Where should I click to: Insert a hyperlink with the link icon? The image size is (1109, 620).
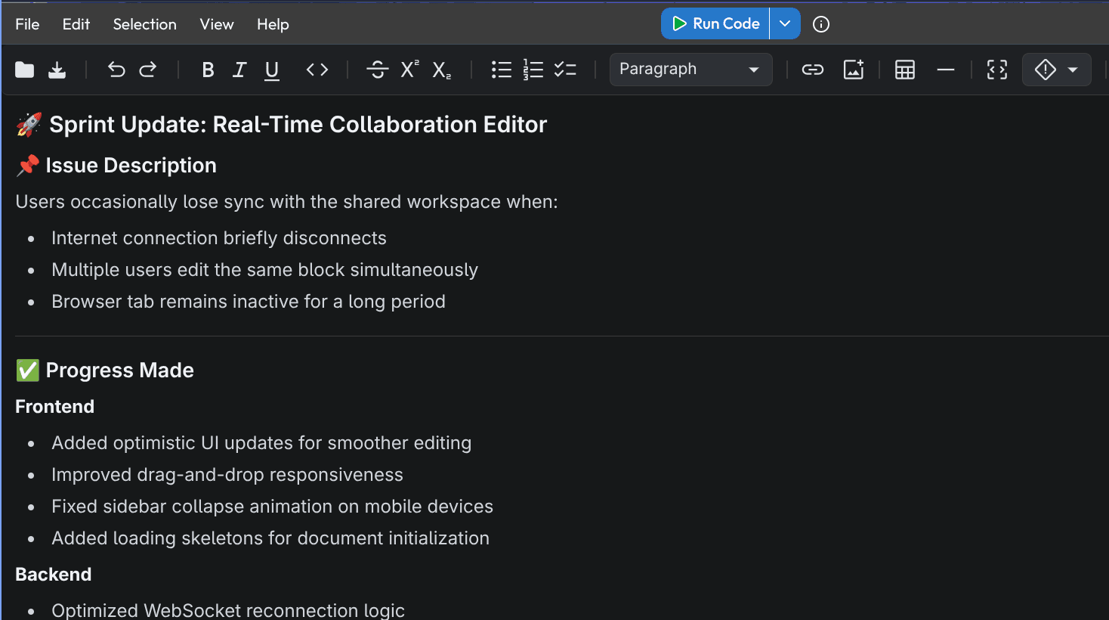[x=813, y=70]
